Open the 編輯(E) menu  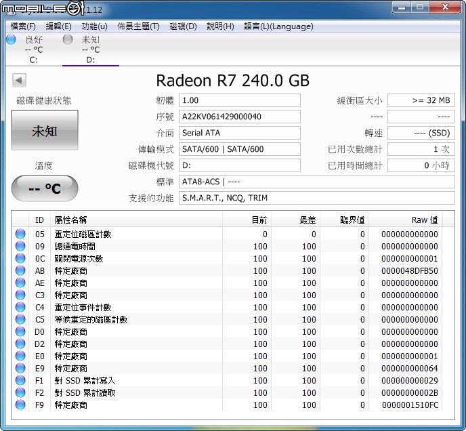(58, 26)
